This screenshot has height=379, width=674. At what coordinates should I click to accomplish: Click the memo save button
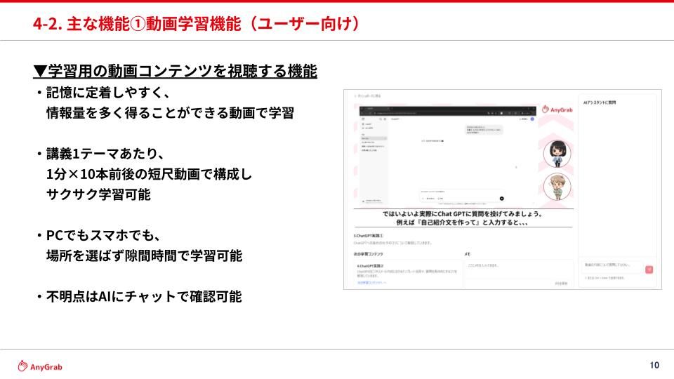pyautogui.click(x=561, y=284)
